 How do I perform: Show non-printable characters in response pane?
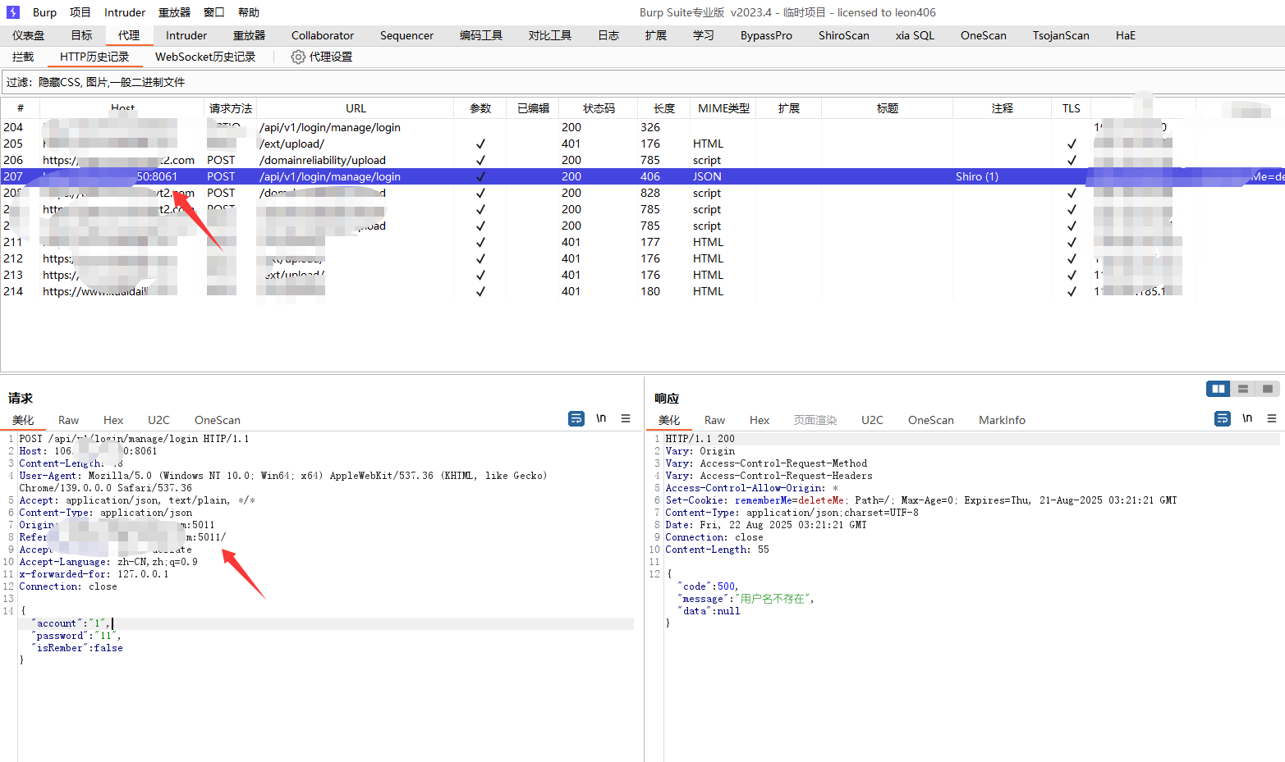1247,418
